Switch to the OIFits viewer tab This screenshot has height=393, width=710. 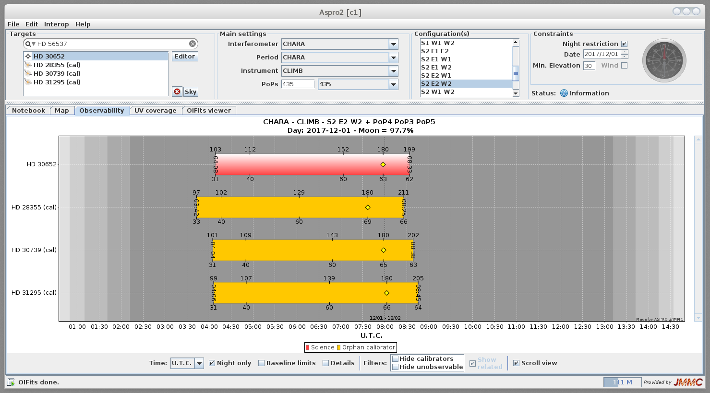click(209, 110)
